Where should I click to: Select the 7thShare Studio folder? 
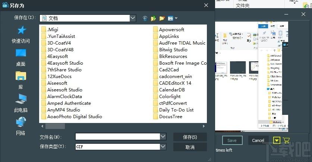(x=62, y=70)
